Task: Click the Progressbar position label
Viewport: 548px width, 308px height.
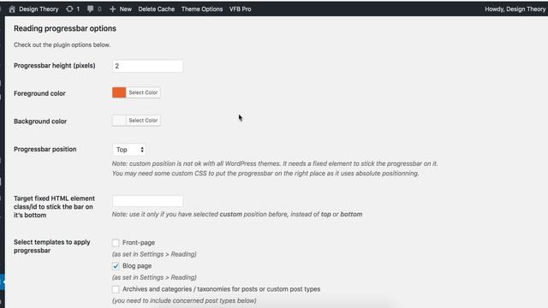Action: pos(45,149)
